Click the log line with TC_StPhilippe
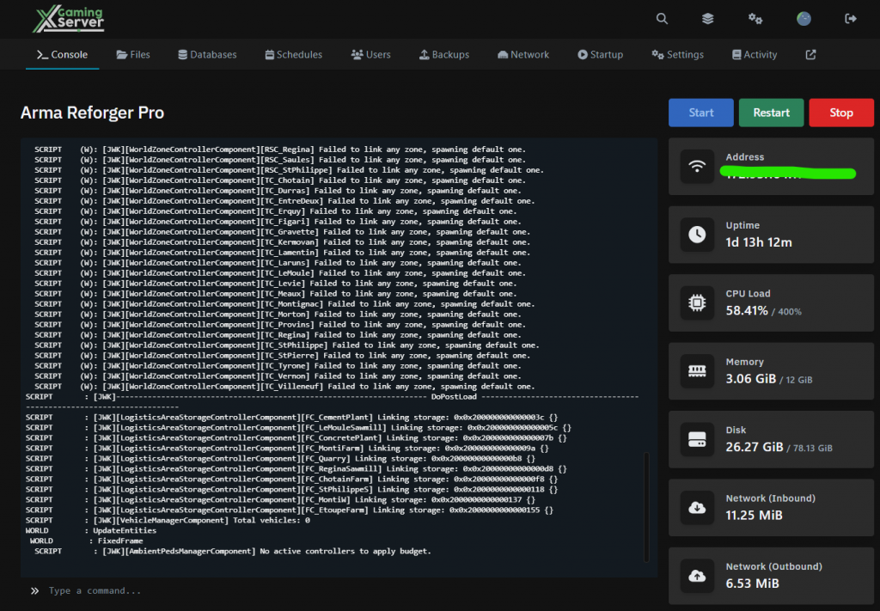 pos(287,345)
